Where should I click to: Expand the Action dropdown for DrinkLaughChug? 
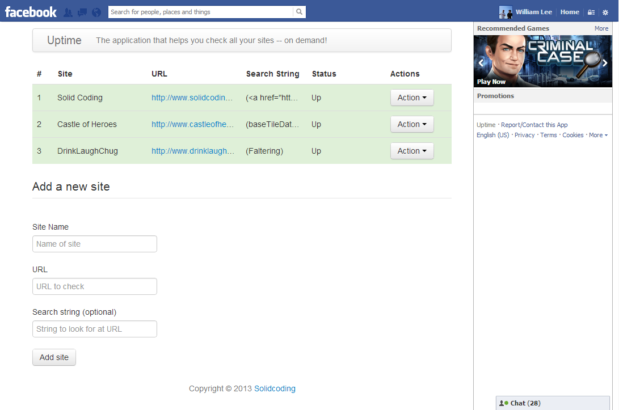pyautogui.click(x=412, y=151)
